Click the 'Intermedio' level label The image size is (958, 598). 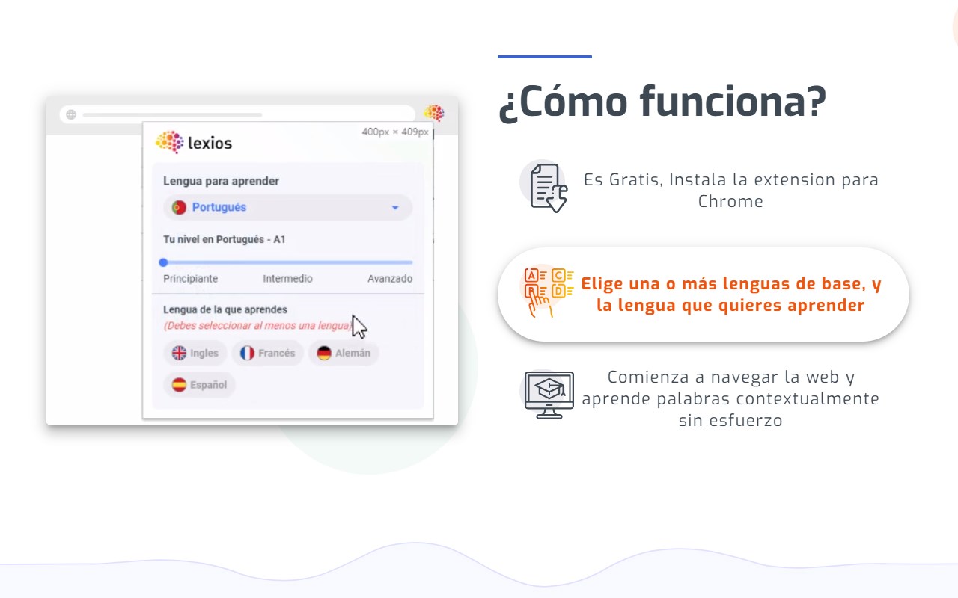[287, 278]
